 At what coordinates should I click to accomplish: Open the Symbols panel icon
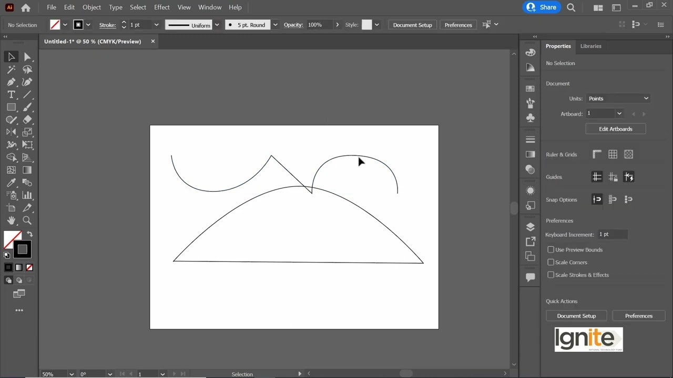tap(530, 117)
